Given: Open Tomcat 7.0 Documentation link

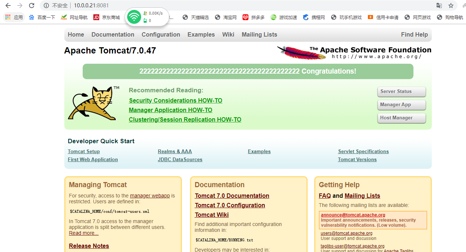Looking at the screenshot, I should click(x=232, y=196).
